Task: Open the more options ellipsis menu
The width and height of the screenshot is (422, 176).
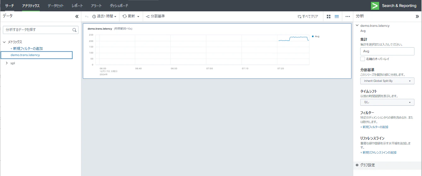Action: point(348,16)
